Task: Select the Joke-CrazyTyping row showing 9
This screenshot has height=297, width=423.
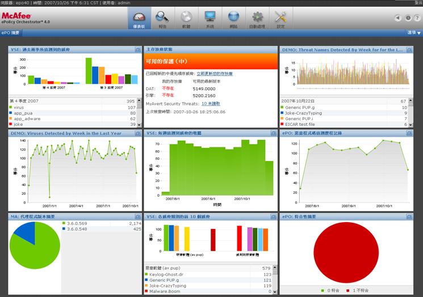Action: tap(344, 113)
